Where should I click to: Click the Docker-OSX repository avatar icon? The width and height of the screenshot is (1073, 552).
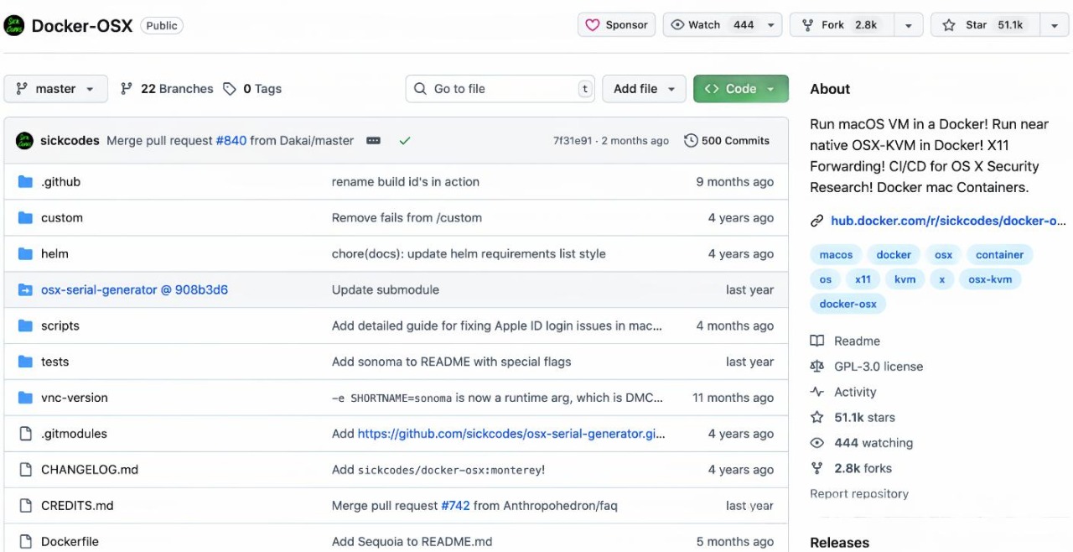click(14, 25)
